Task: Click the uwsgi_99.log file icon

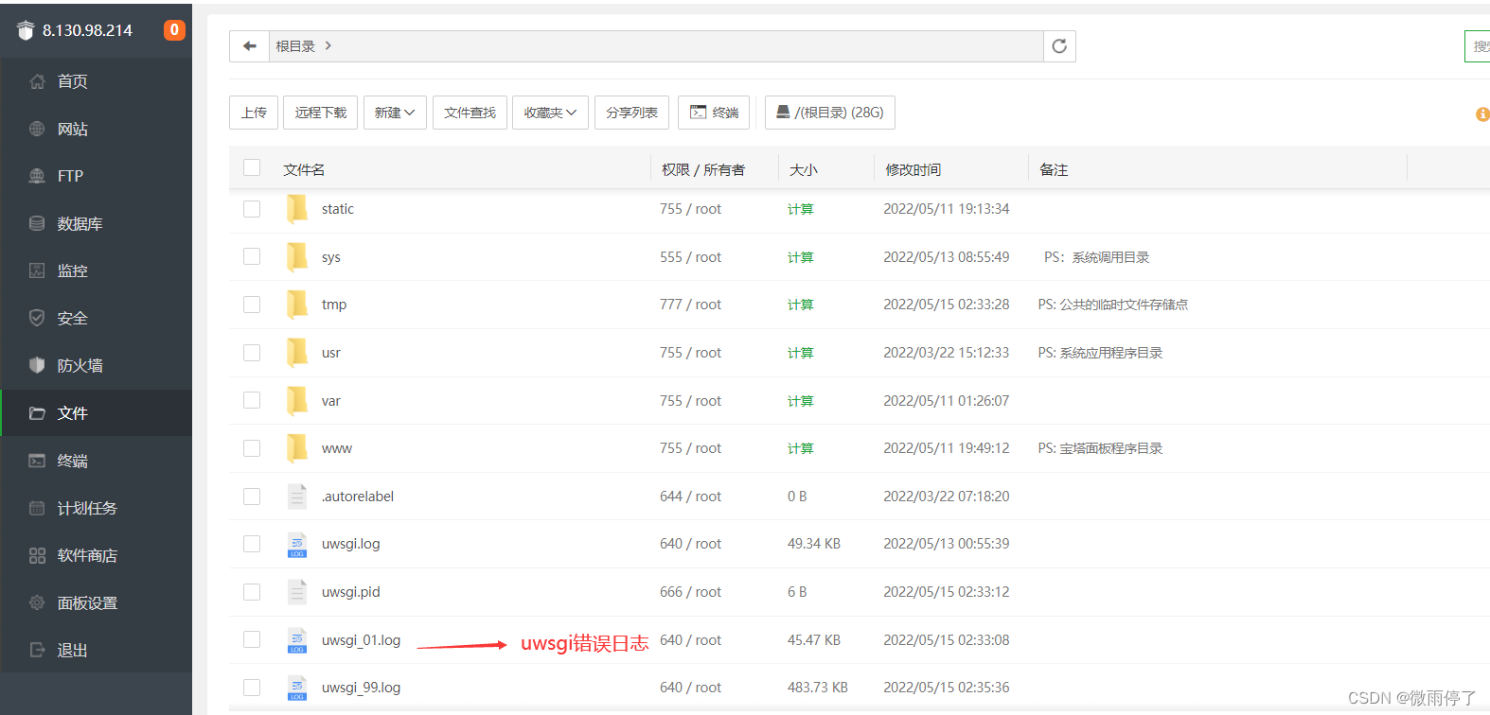Action: (x=297, y=688)
